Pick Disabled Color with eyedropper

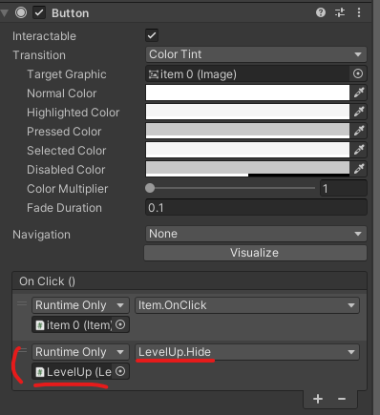tap(359, 169)
